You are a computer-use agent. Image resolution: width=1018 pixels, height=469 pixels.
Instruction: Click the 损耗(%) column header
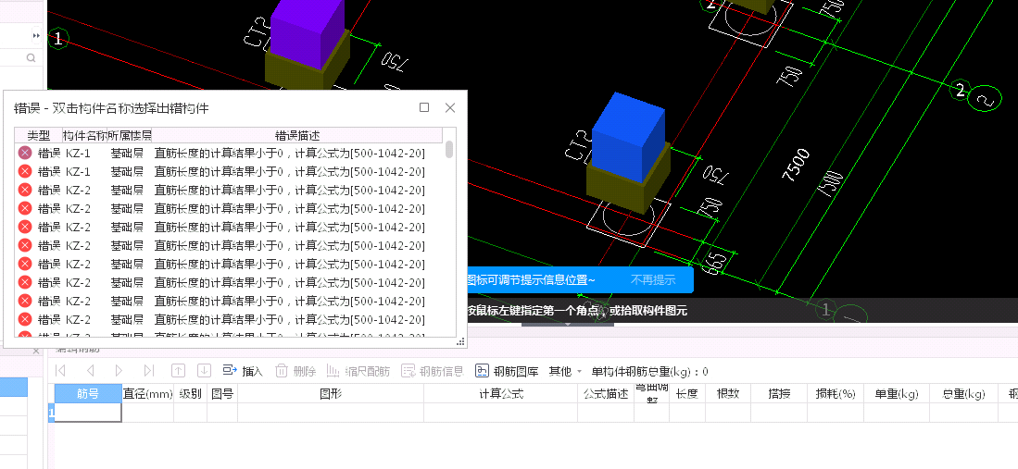(x=836, y=393)
